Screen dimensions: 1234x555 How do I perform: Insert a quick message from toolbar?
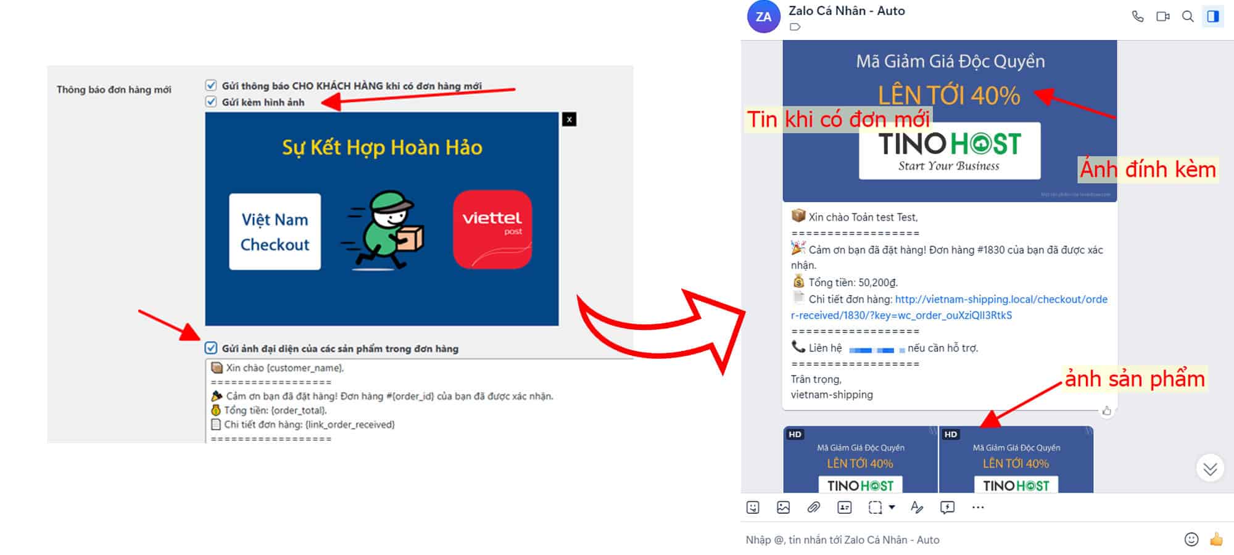pyautogui.click(x=947, y=508)
